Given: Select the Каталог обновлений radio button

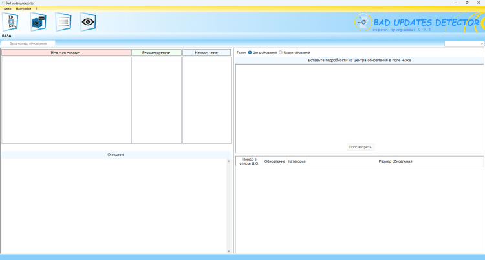Looking at the screenshot, I should 281,52.
